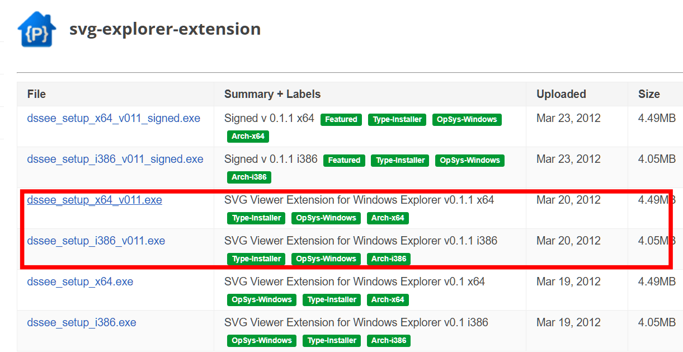This screenshot has width=683, height=352.
Task: Download the dssee_setup_i386.exe file
Action: [82, 323]
